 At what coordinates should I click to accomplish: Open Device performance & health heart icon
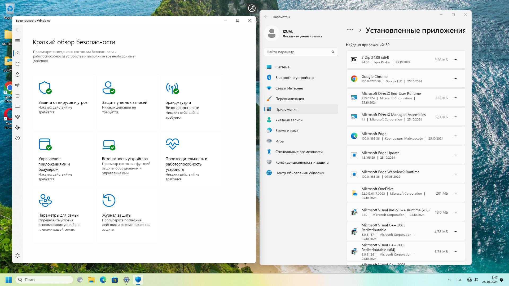(17, 117)
